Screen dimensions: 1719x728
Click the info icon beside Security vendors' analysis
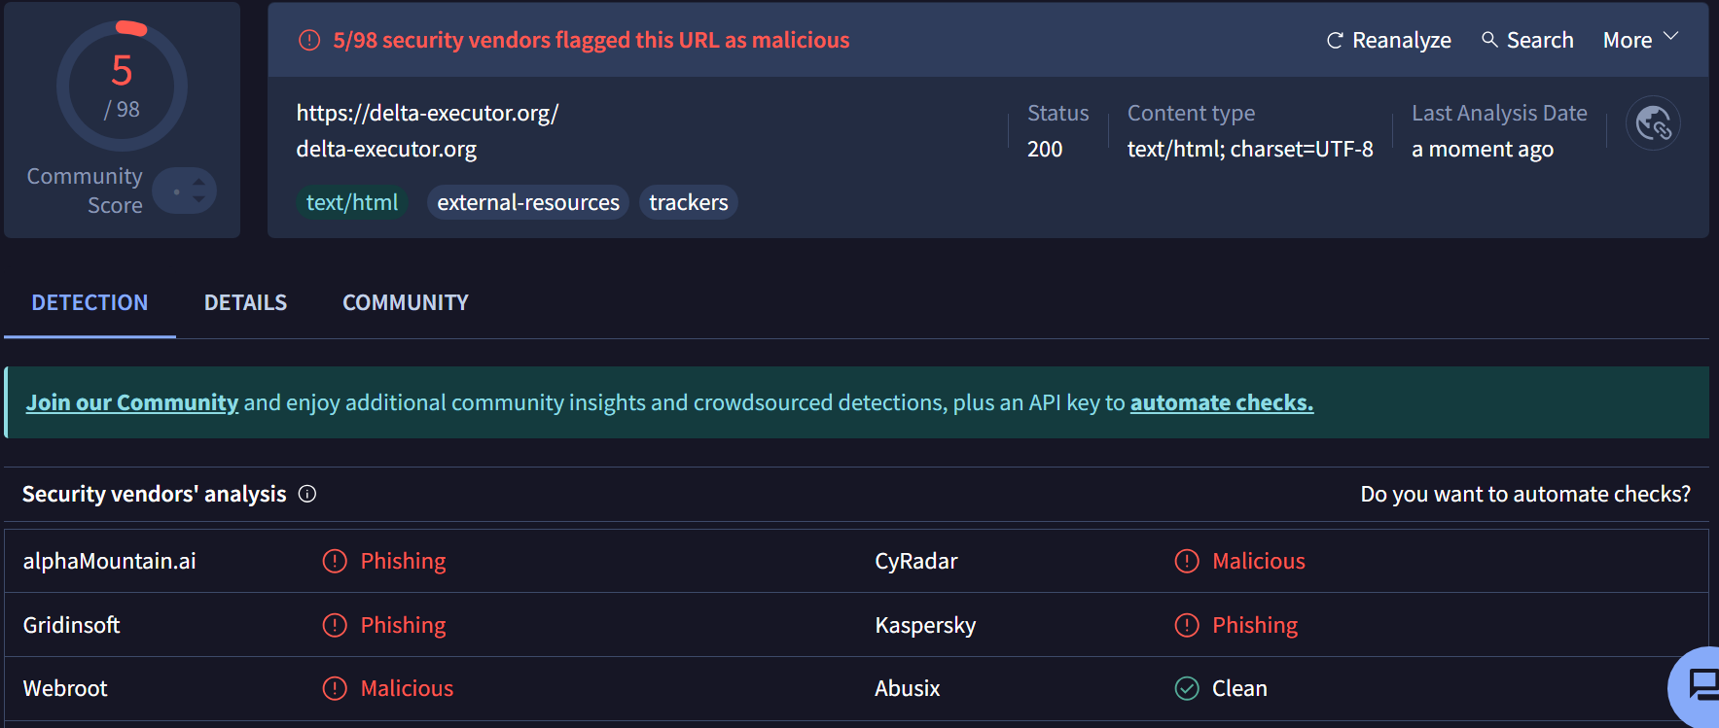coord(307,494)
